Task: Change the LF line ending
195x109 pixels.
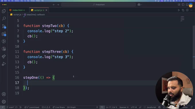Action: (140, 107)
